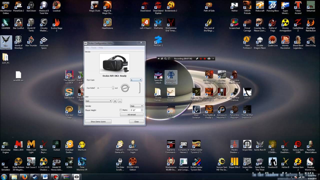Select the 1157_PC folder icon
This screenshot has width=320, height=180.
pos(6,59)
